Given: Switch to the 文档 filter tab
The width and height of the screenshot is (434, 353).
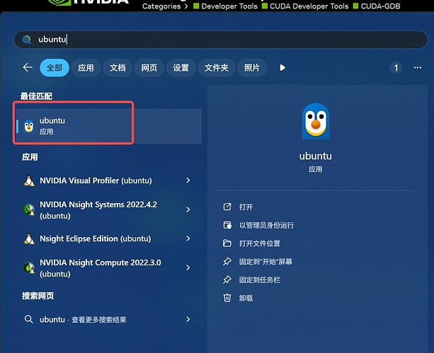Looking at the screenshot, I should tap(118, 68).
